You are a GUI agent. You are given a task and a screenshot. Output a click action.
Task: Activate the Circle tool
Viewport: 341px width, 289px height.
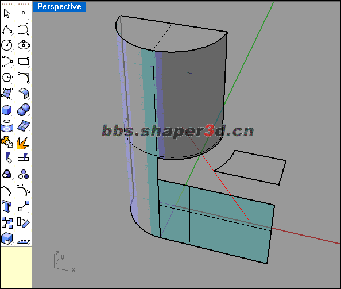click(7, 45)
